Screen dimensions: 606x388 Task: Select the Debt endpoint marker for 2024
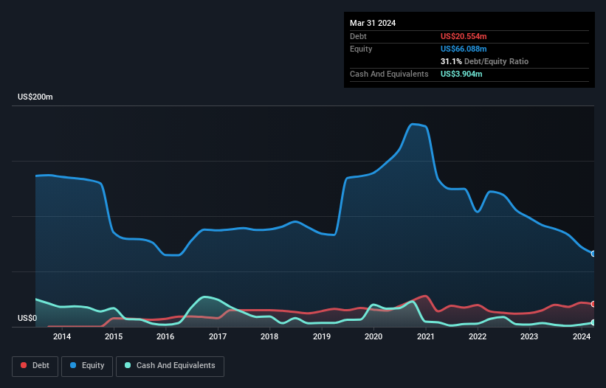593,304
